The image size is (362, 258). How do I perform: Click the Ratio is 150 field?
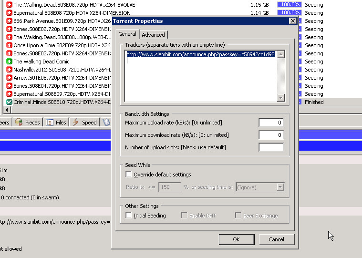pyautogui.click(x=170, y=187)
